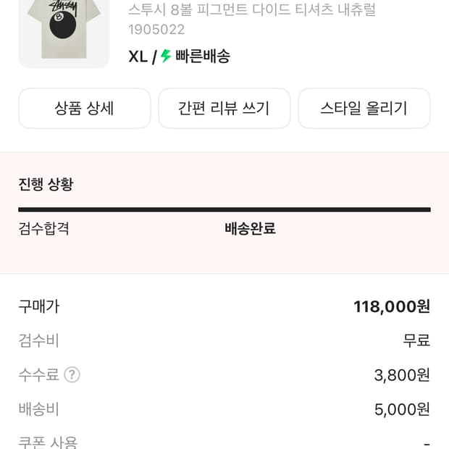Select the 배송완료 status step
449x449 pixels.
(x=250, y=229)
